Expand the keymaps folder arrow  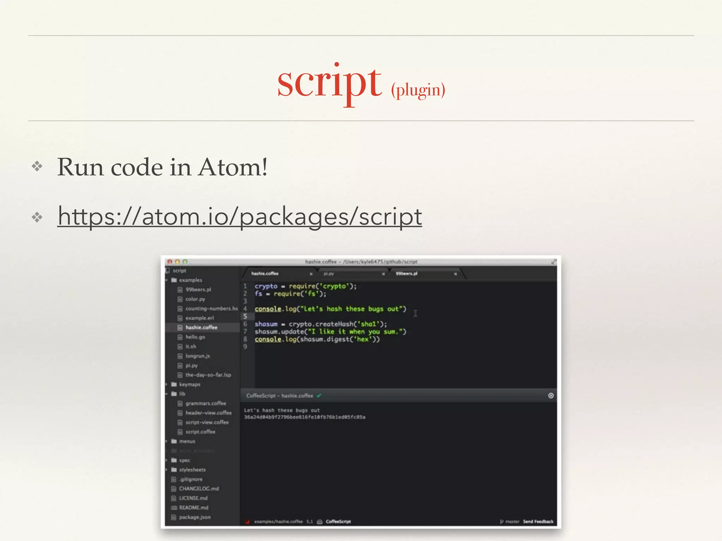(167, 384)
